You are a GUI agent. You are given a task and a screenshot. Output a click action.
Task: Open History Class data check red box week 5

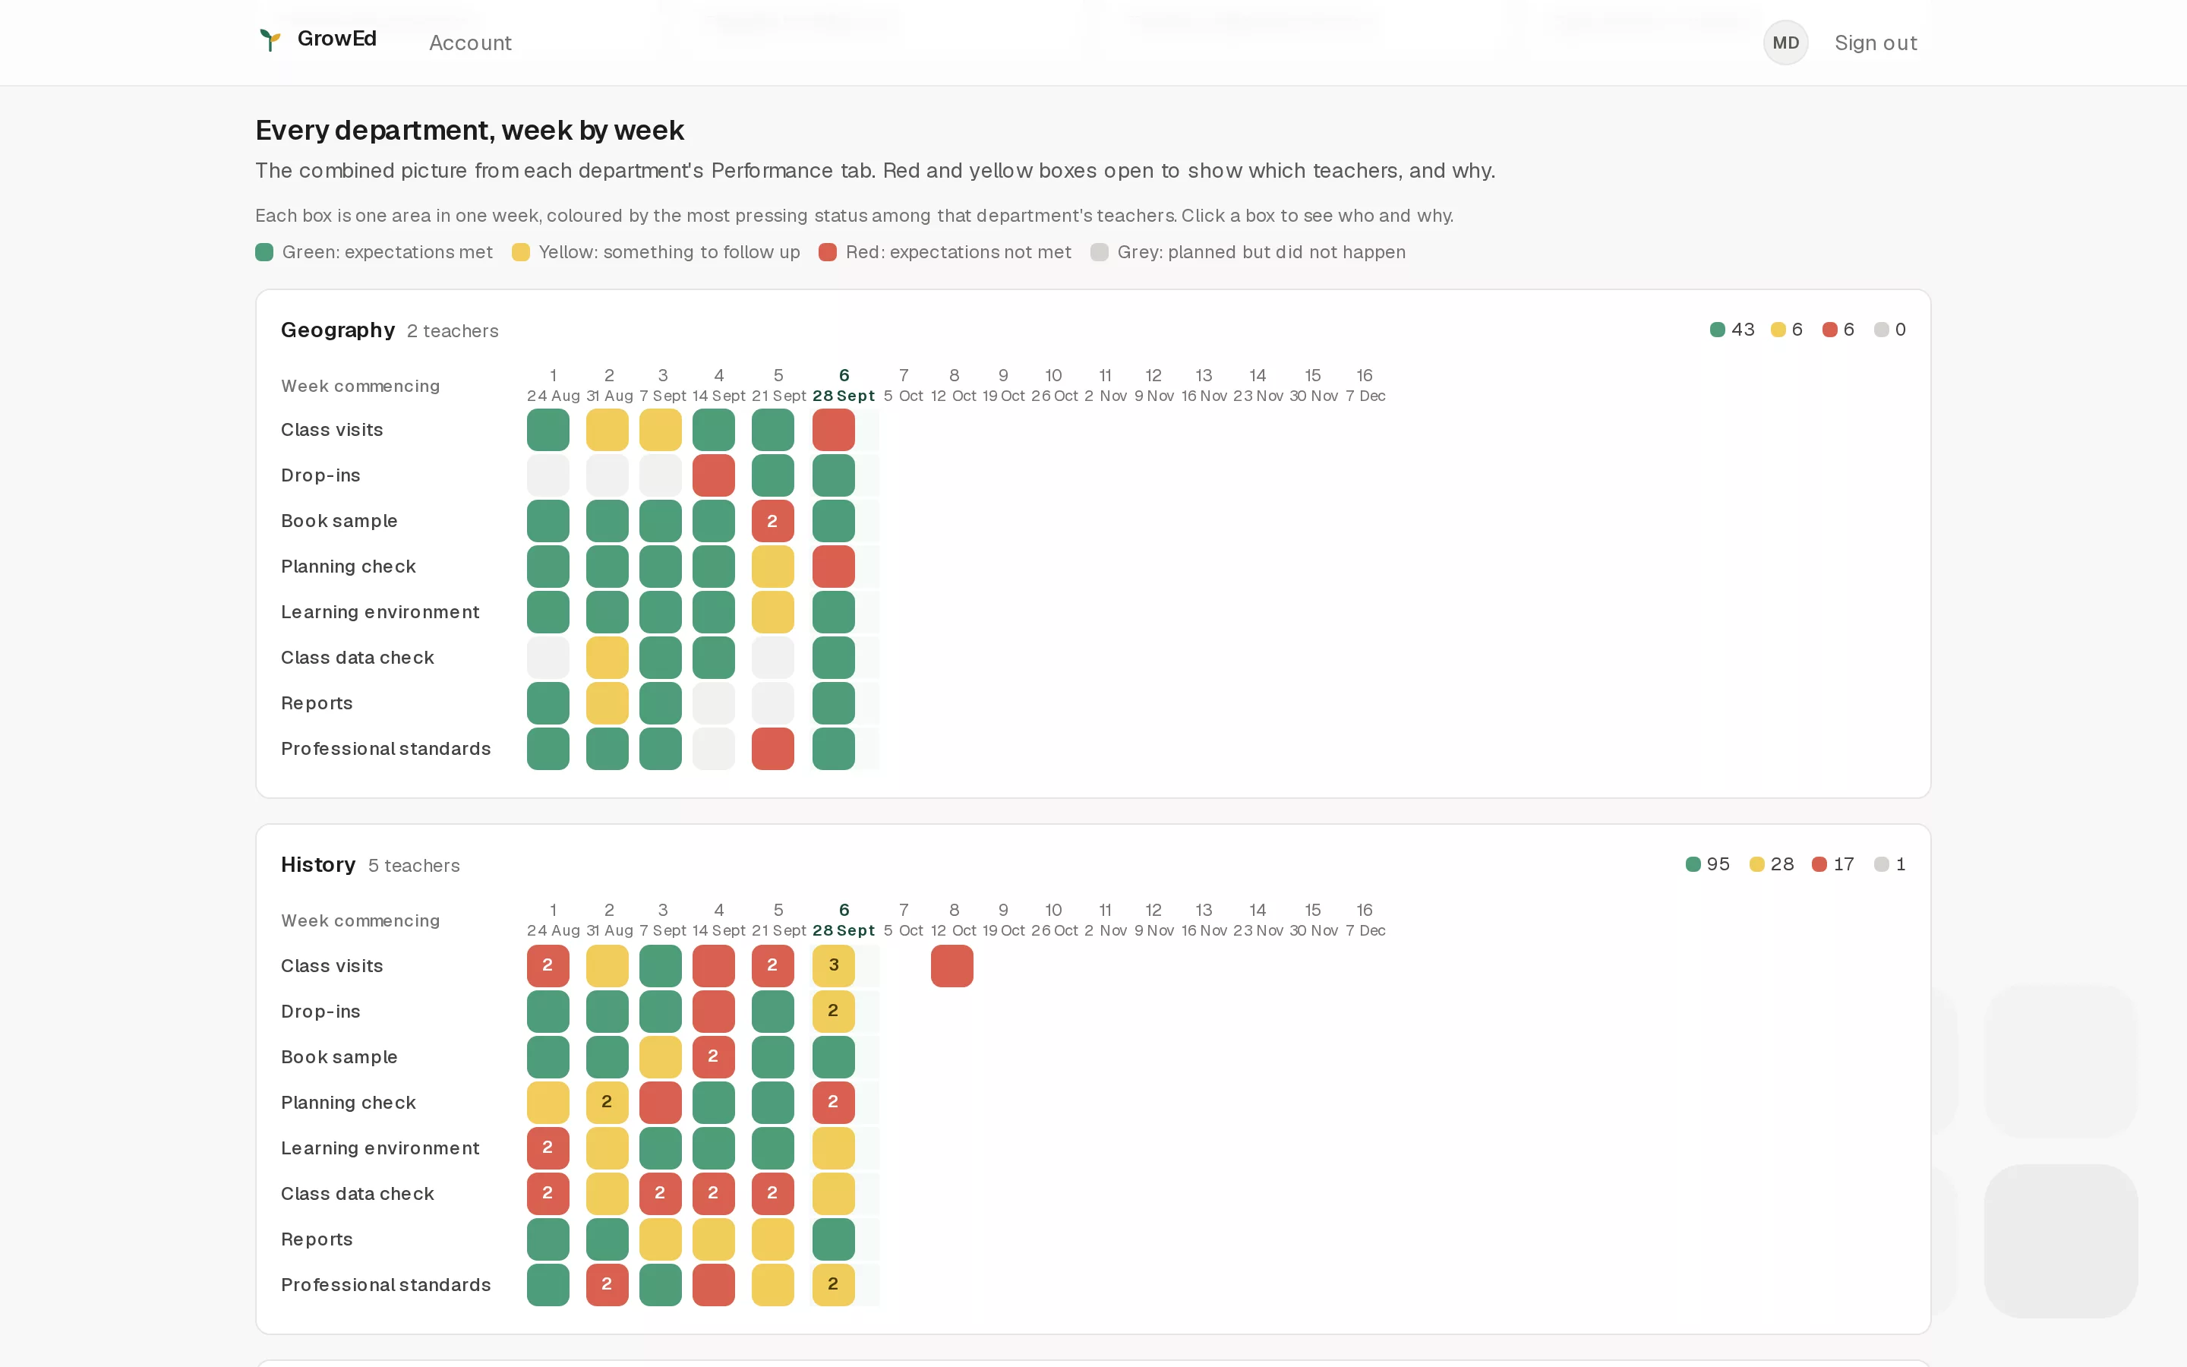click(x=773, y=1193)
